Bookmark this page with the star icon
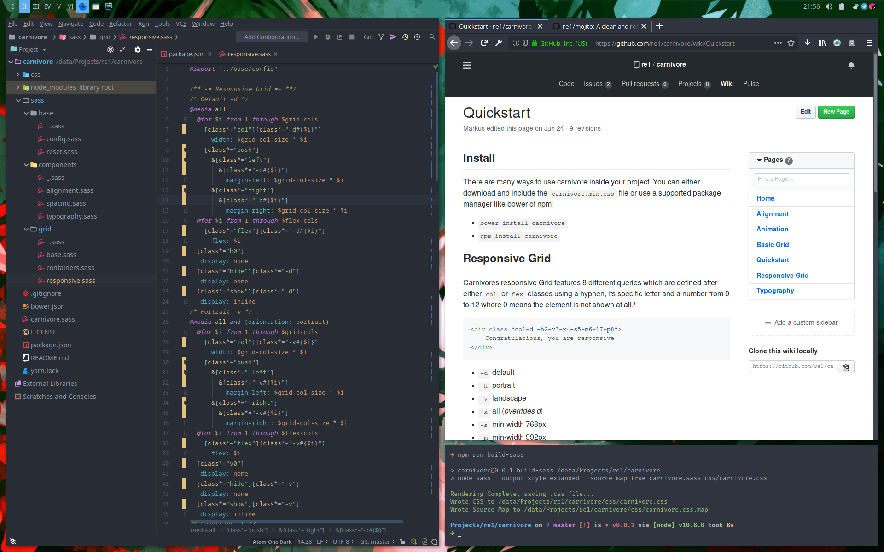This screenshot has height=552, width=884. (791, 43)
